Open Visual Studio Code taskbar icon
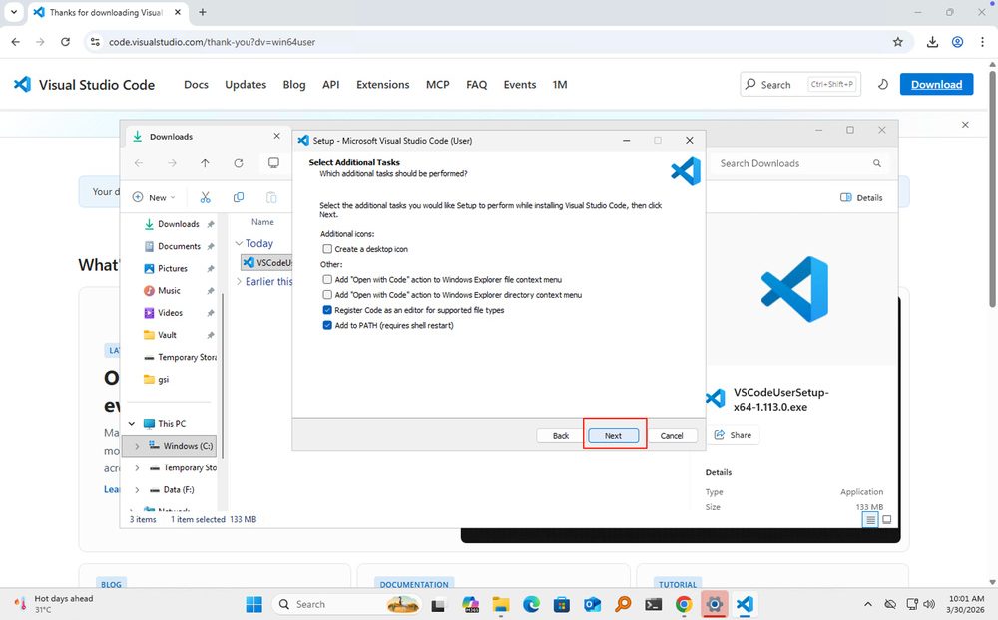Viewport: 998px width, 620px height. (744, 604)
